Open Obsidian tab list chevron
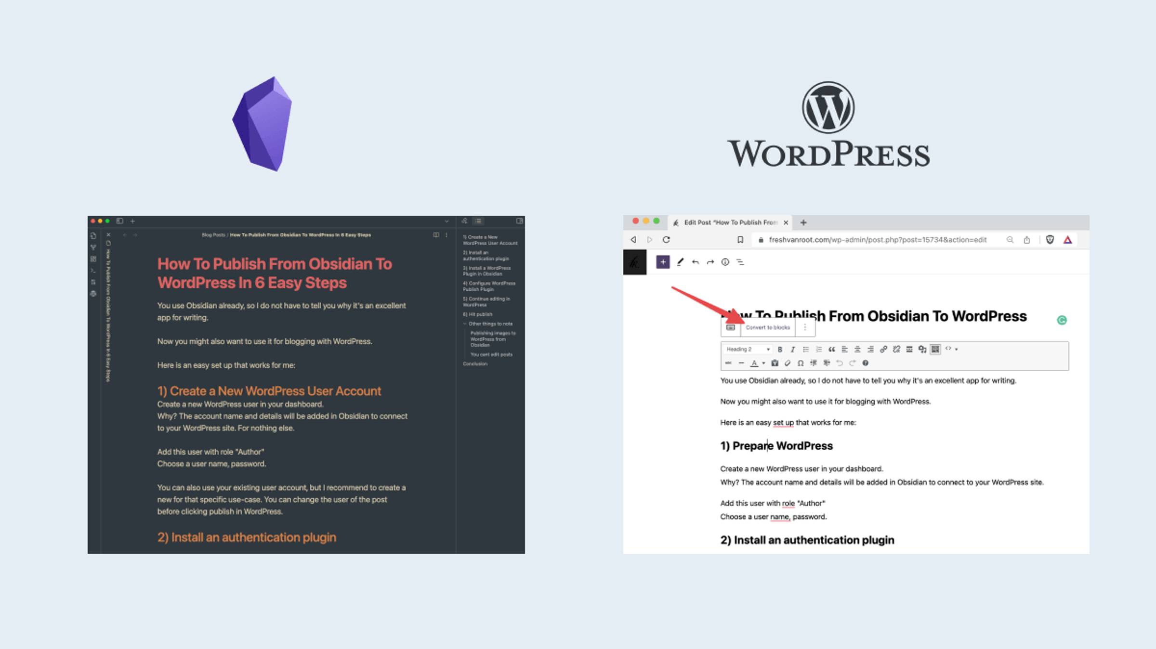The height and width of the screenshot is (649, 1156). coord(447,221)
